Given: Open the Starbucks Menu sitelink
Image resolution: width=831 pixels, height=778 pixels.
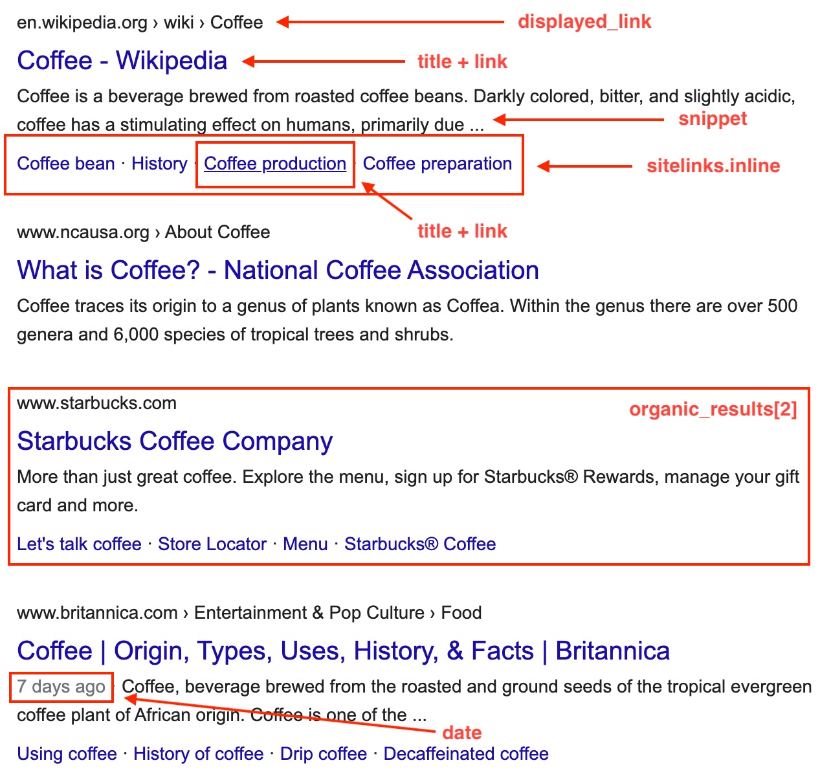Looking at the screenshot, I should click(x=305, y=544).
